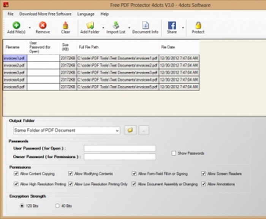Image resolution: width=266 pixels, height=219 pixels.
Task: Open Download More Free Software menu
Action: 45,14
